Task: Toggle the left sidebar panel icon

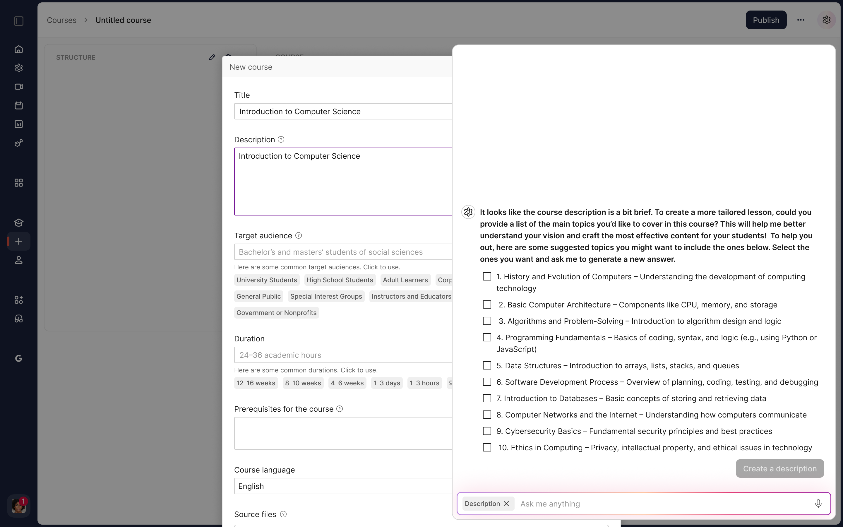Action: tap(18, 21)
